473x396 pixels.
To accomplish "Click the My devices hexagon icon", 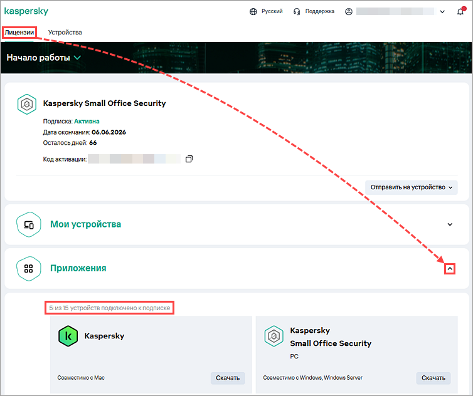I will (29, 224).
